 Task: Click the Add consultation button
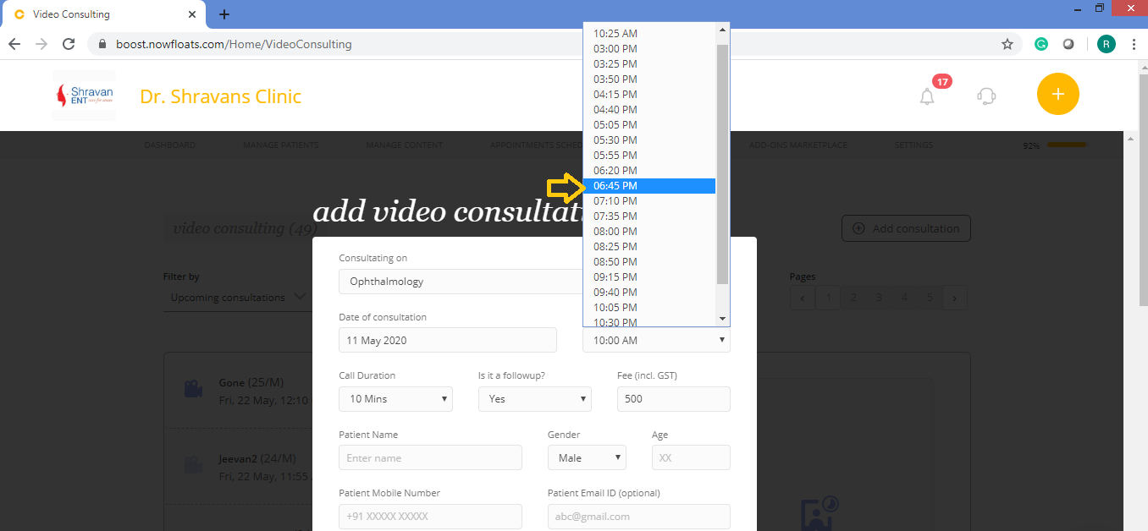pos(905,228)
